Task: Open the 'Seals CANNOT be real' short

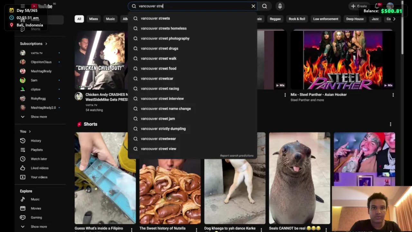Action: point(299,178)
